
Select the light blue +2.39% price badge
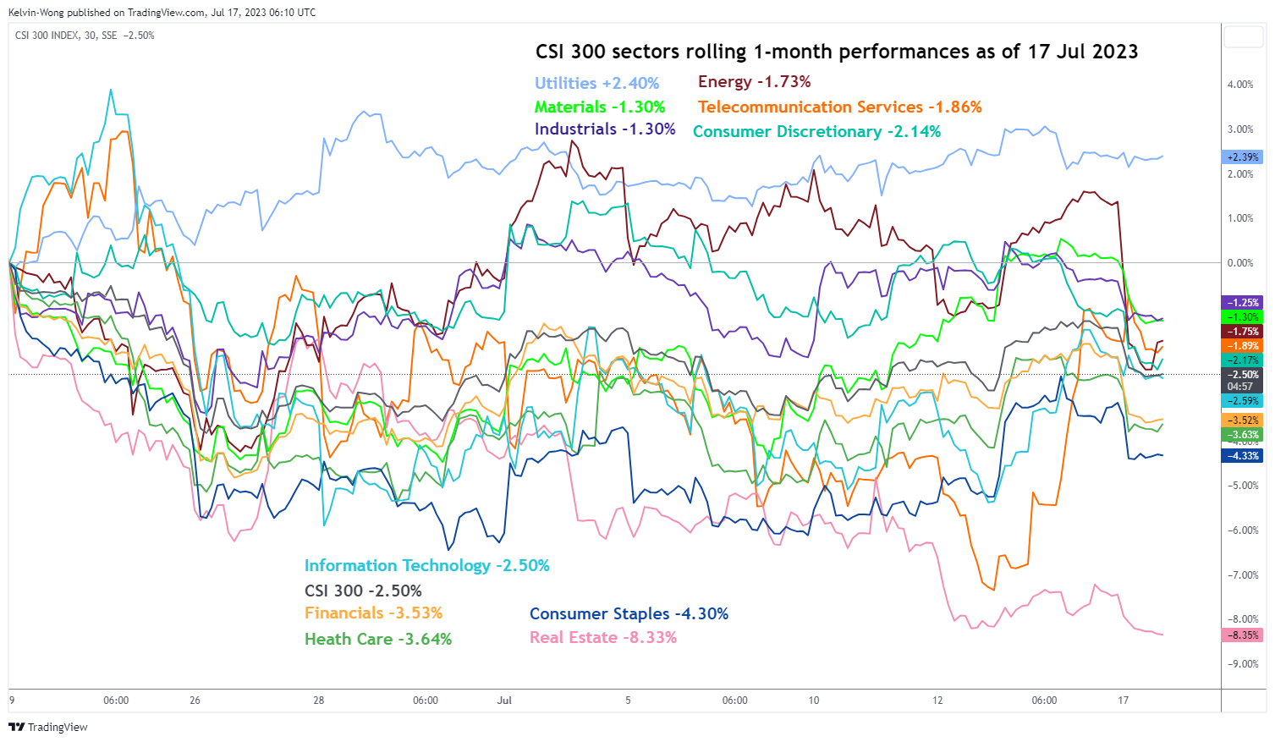click(x=1243, y=157)
